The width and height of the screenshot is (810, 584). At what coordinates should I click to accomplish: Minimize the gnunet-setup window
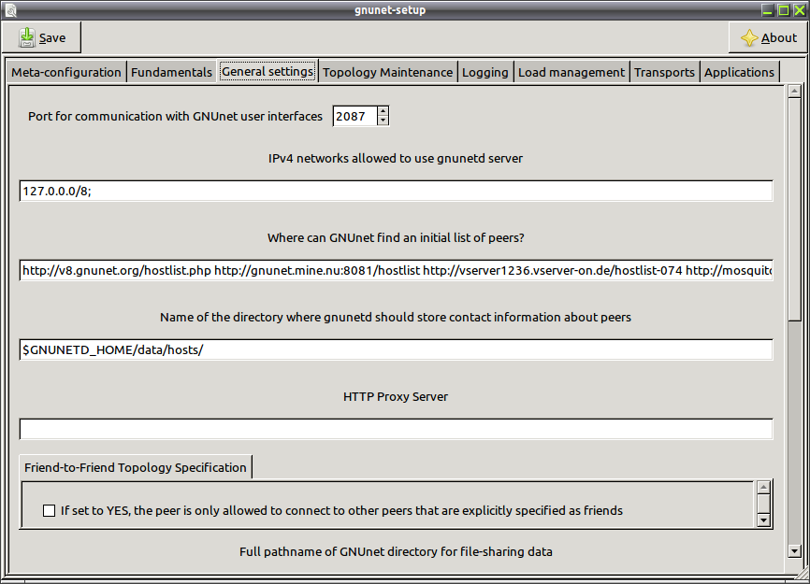[768, 10]
